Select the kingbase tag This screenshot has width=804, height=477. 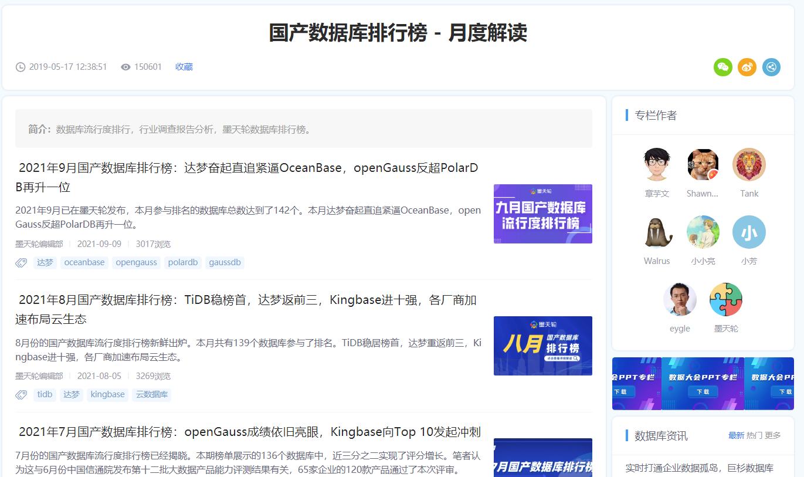point(107,394)
